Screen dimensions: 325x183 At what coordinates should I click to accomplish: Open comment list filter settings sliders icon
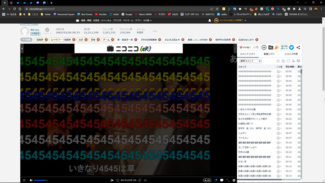pyautogui.click(x=278, y=61)
